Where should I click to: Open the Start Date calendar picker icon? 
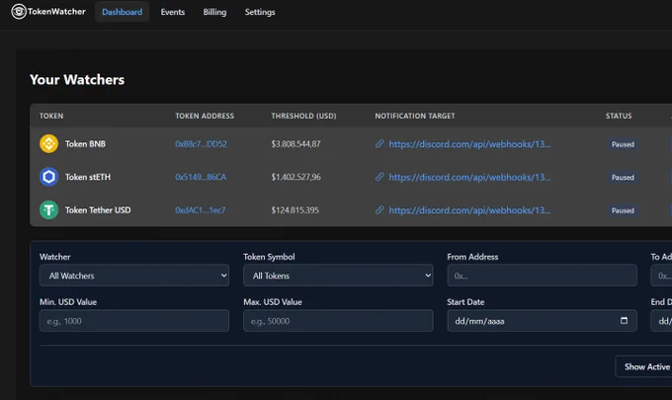pyautogui.click(x=624, y=320)
